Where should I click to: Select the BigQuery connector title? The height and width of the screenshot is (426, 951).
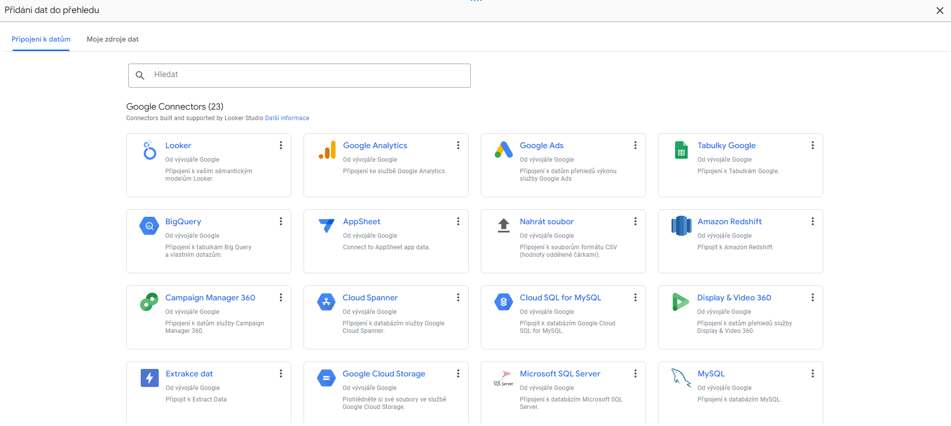coord(183,221)
